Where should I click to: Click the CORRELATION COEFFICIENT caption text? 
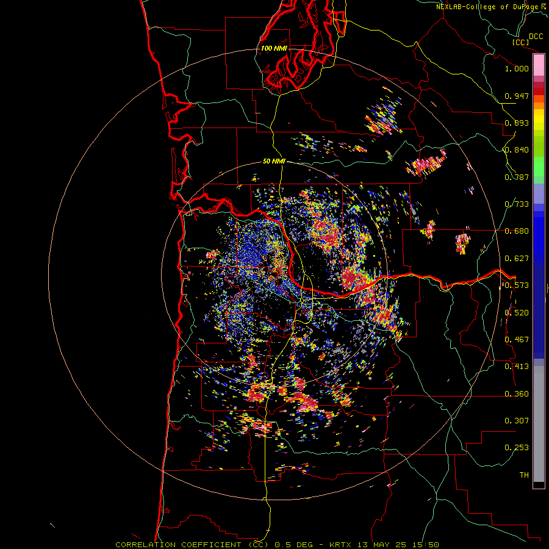(x=178, y=545)
